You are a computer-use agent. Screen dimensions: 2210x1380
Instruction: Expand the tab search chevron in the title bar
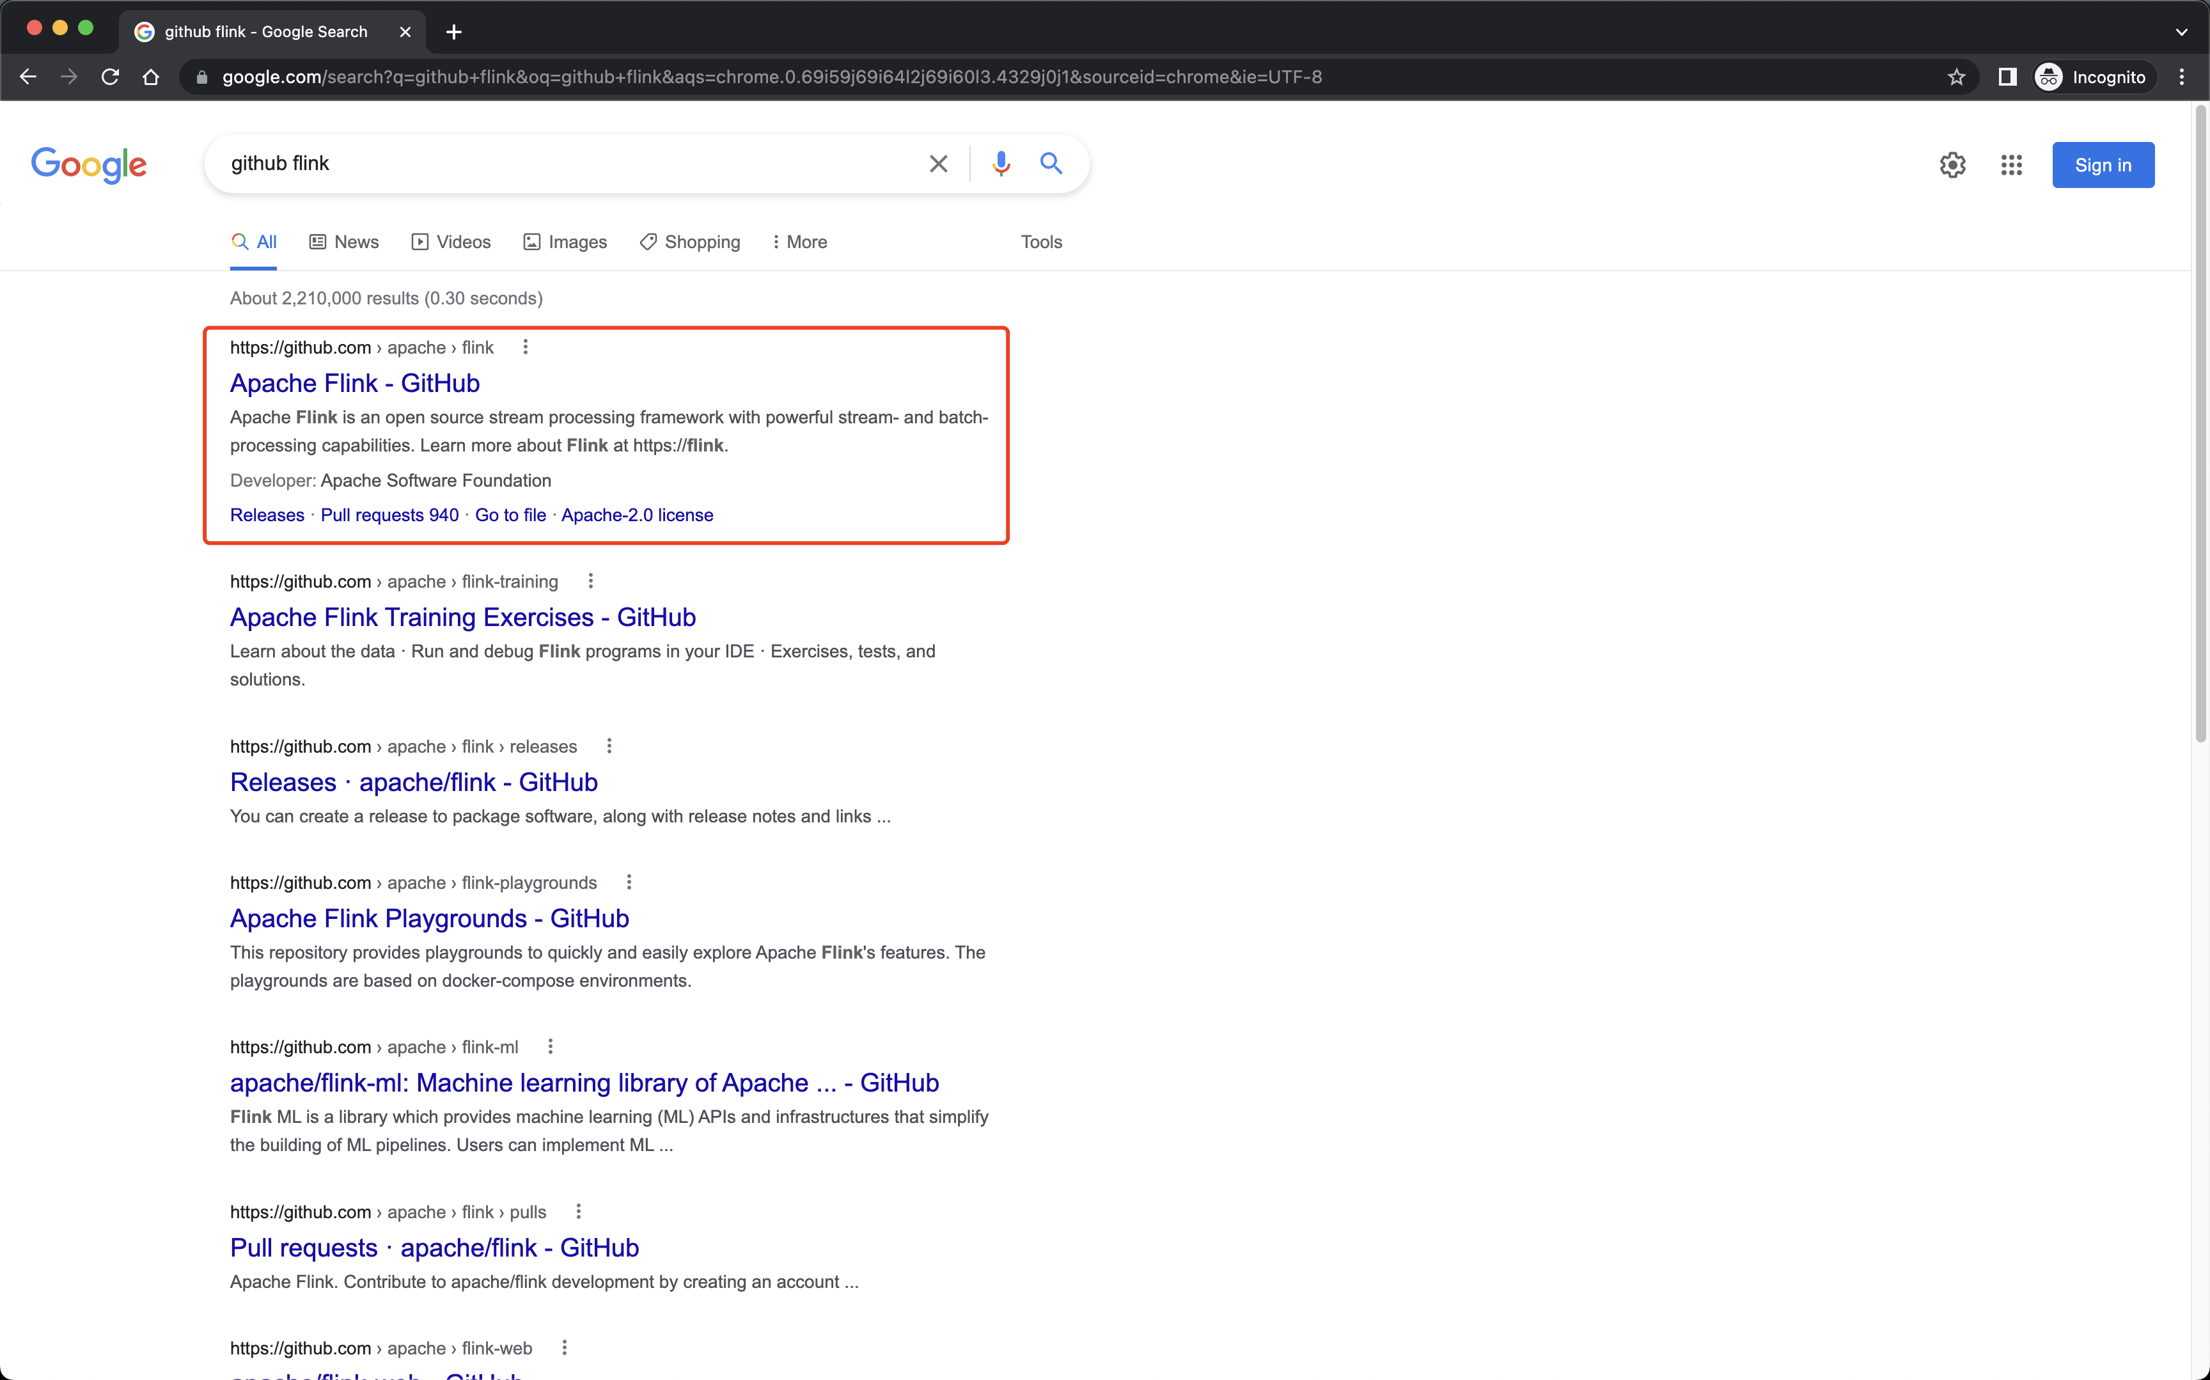pyautogui.click(x=2182, y=32)
